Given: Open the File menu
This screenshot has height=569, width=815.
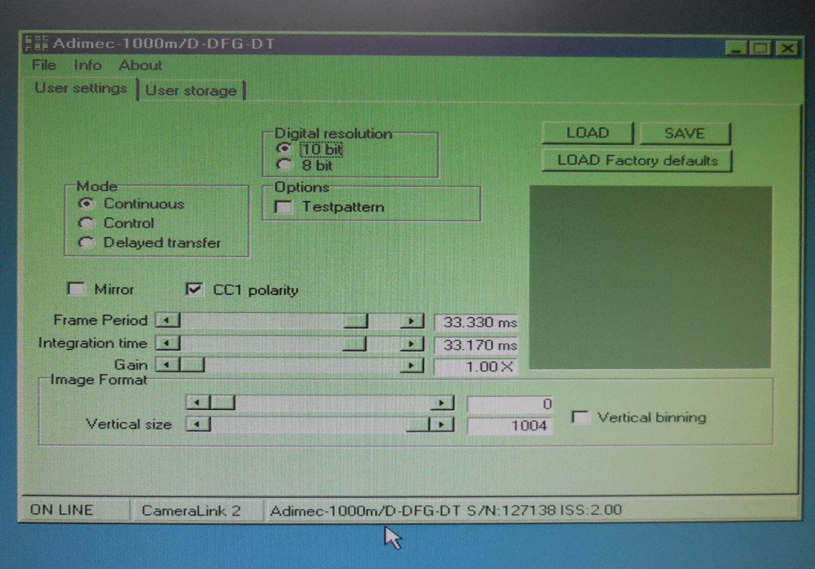Looking at the screenshot, I should [x=44, y=65].
